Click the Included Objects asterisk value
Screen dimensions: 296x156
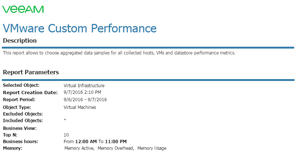click(x=65, y=120)
